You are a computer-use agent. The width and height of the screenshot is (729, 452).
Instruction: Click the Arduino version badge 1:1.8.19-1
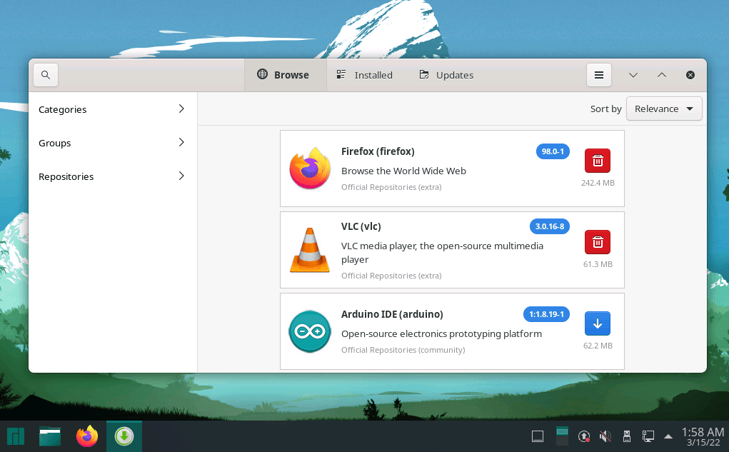pyautogui.click(x=546, y=314)
